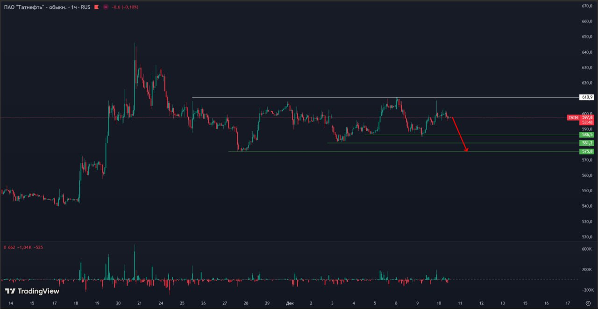Image resolution: width=598 pixels, height=309 pixels.
Task: Click the TradingView logo
Action: (x=32, y=291)
